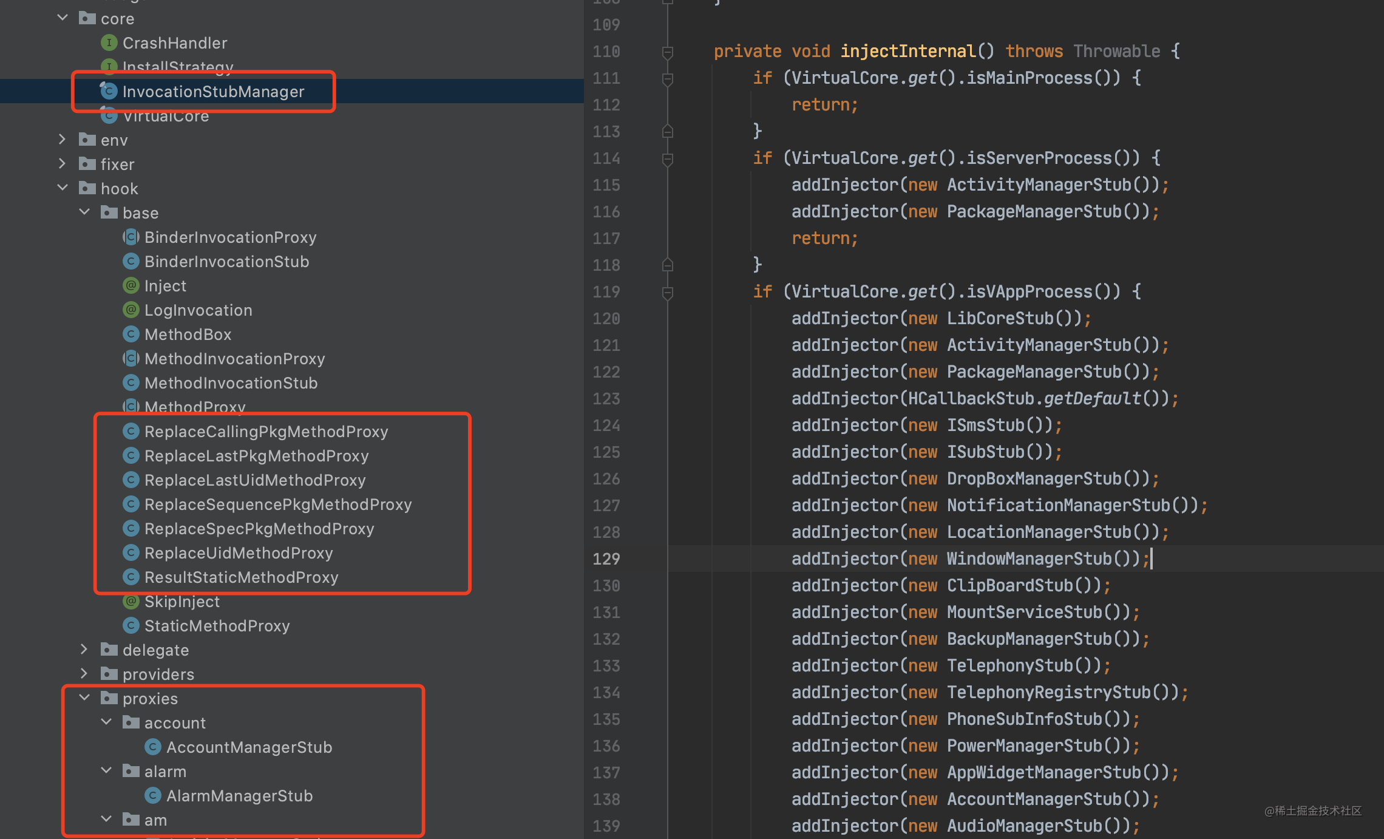Collapse the core folder
Viewport: 1384px width, 839px height.
tap(63, 18)
